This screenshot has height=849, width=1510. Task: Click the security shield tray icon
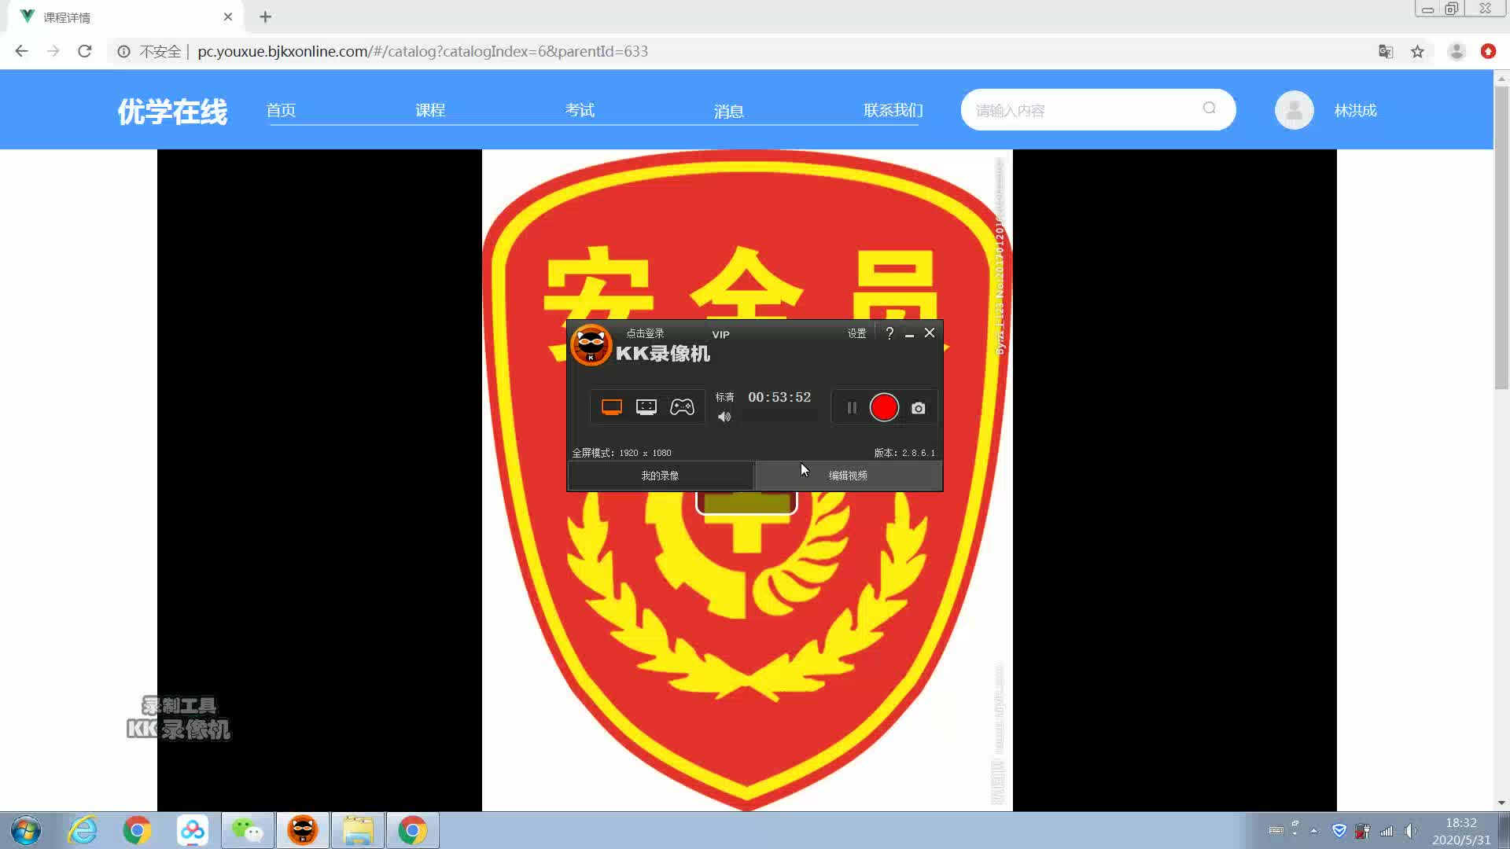coord(1339,831)
